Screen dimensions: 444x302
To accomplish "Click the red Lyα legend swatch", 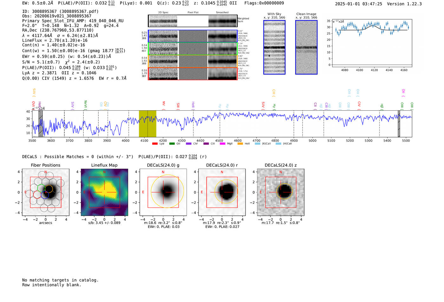I will point(155,144).
